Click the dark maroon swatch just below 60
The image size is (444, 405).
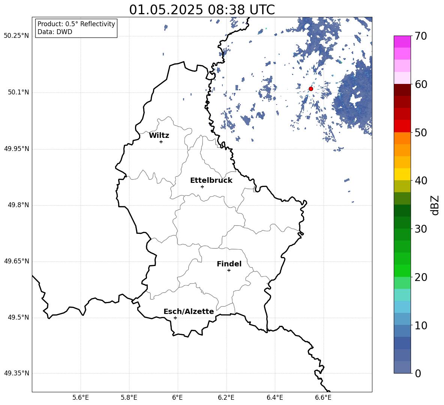click(402, 90)
